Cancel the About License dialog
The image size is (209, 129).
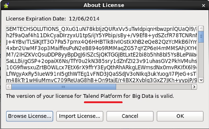tap(130, 116)
